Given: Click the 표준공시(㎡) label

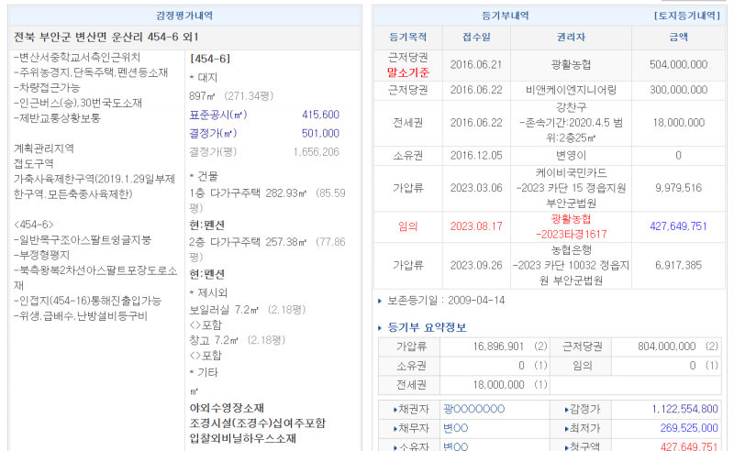Looking at the screenshot, I should coord(217,115).
